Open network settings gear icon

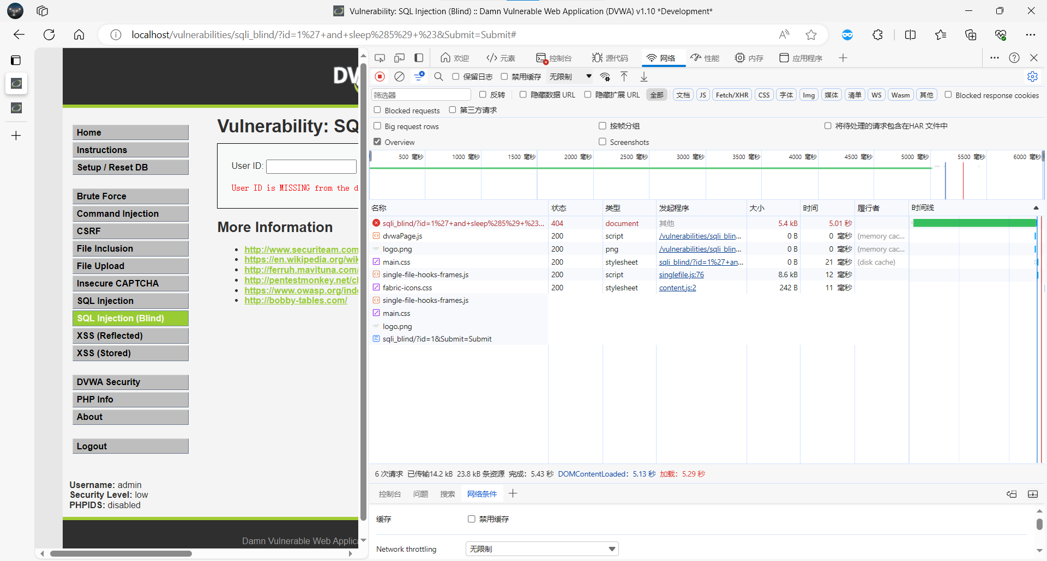[x=1032, y=77]
